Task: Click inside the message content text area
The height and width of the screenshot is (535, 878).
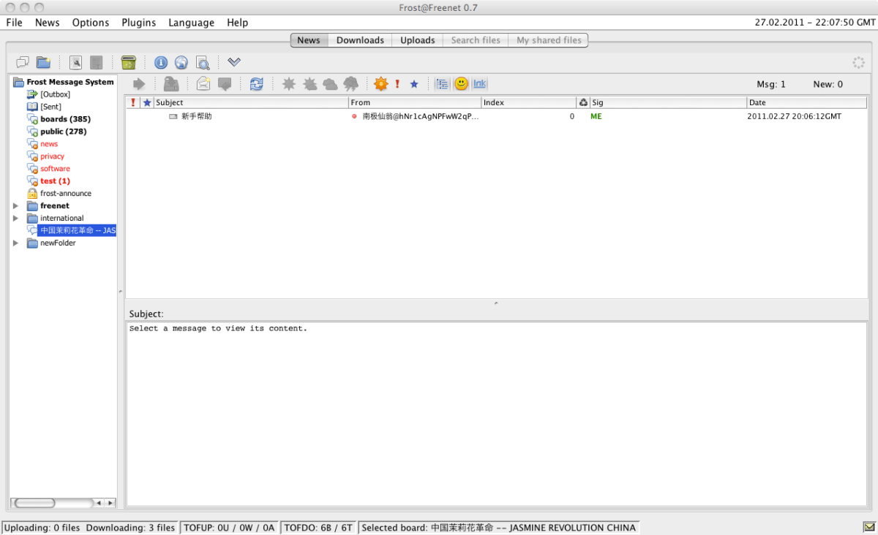Action: [x=496, y=414]
